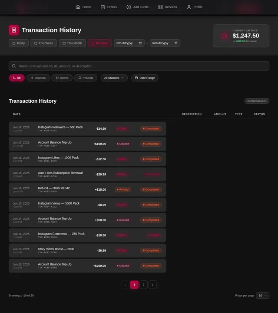Toggle the All transactions filter pill

17,78
